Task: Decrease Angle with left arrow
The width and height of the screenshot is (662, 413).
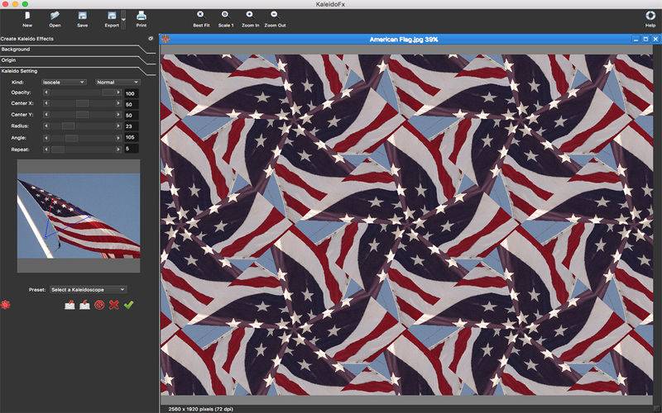Action: coord(46,138)
